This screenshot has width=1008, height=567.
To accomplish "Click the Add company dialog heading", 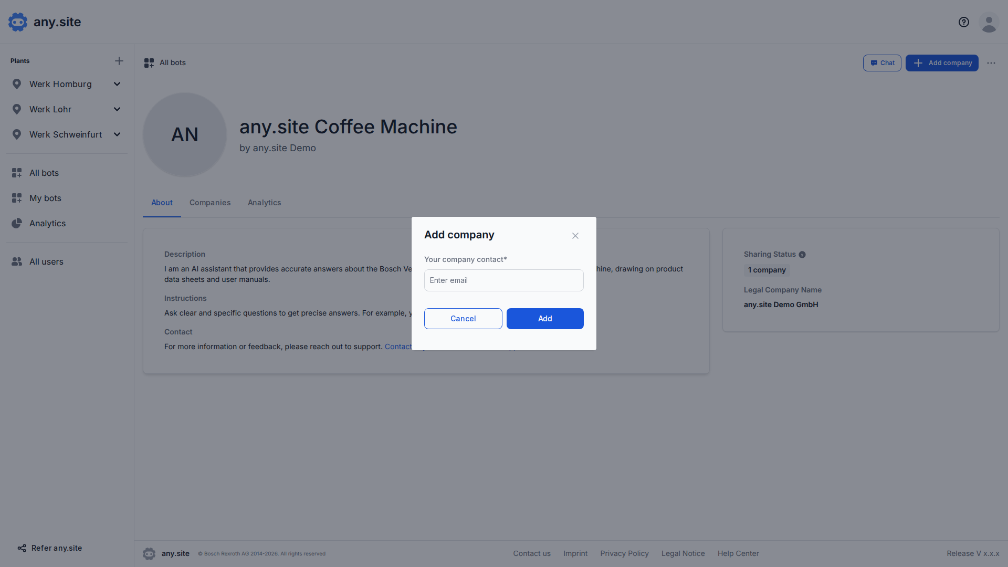I will [459, 235].
